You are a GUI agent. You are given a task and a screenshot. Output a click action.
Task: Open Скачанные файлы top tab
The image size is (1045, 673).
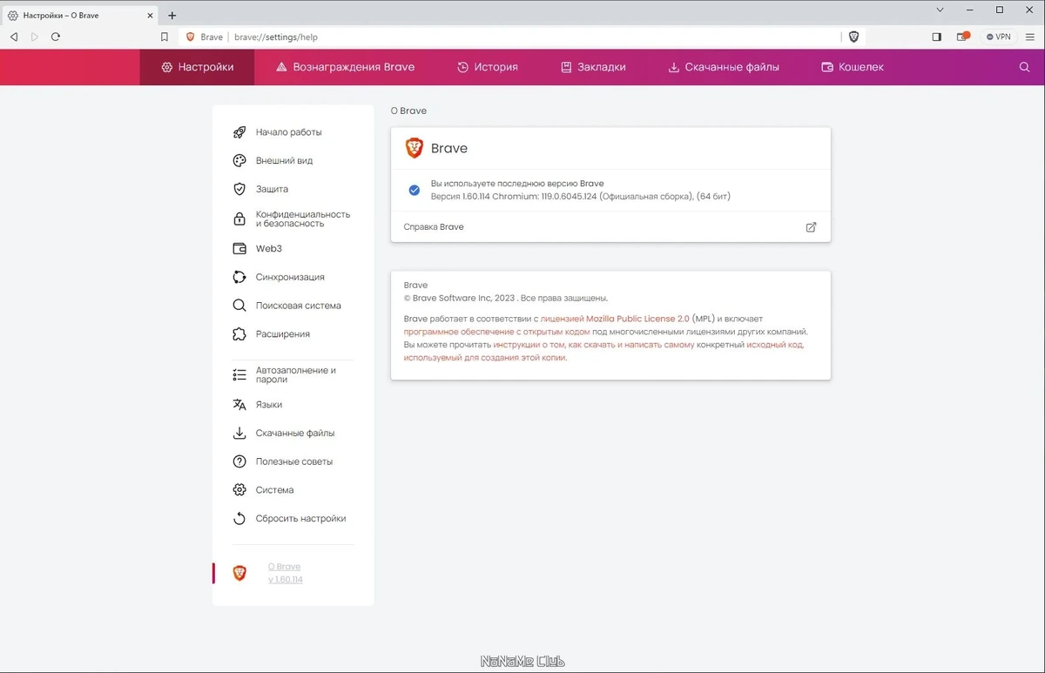724,67
